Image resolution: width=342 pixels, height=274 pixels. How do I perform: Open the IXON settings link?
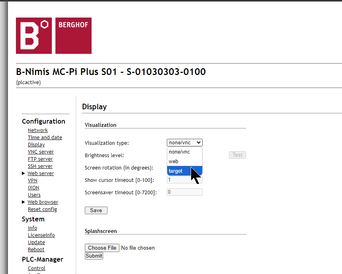(33, 188)
